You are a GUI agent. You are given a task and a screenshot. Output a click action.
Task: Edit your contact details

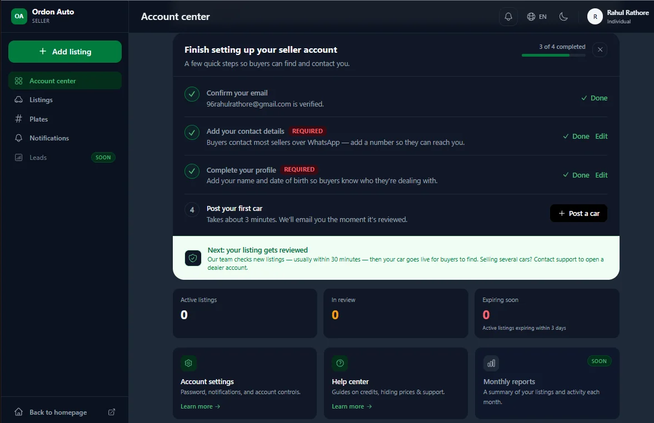pos(601,136)
